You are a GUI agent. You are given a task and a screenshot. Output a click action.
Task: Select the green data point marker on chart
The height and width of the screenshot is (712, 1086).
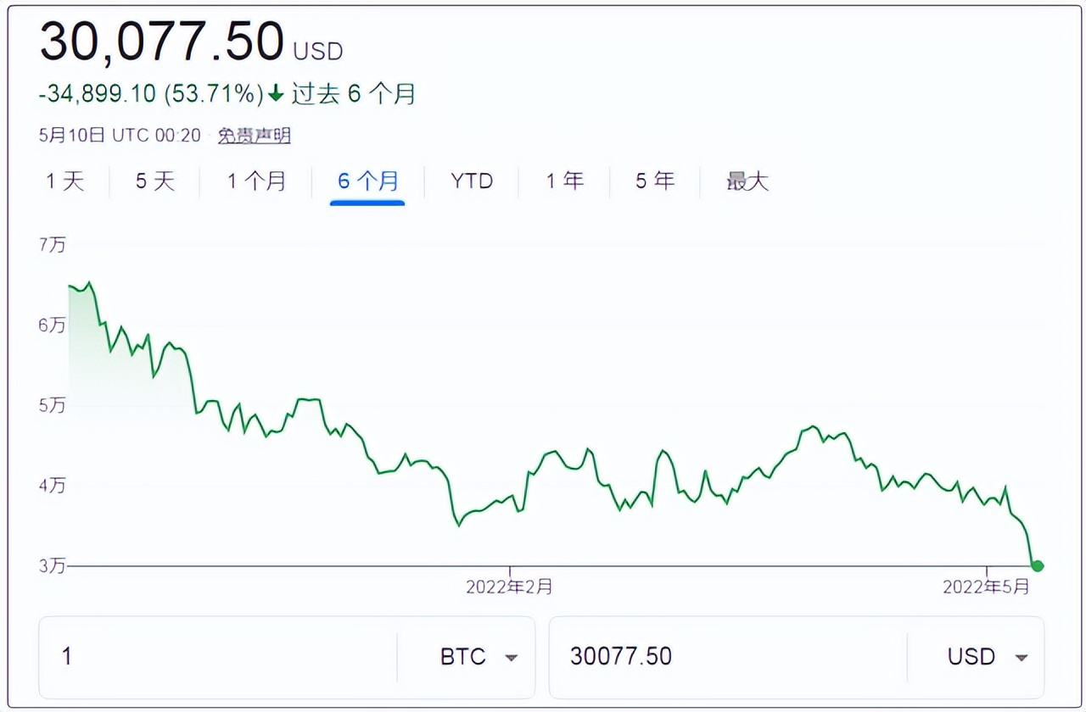tap(1036, 565)
